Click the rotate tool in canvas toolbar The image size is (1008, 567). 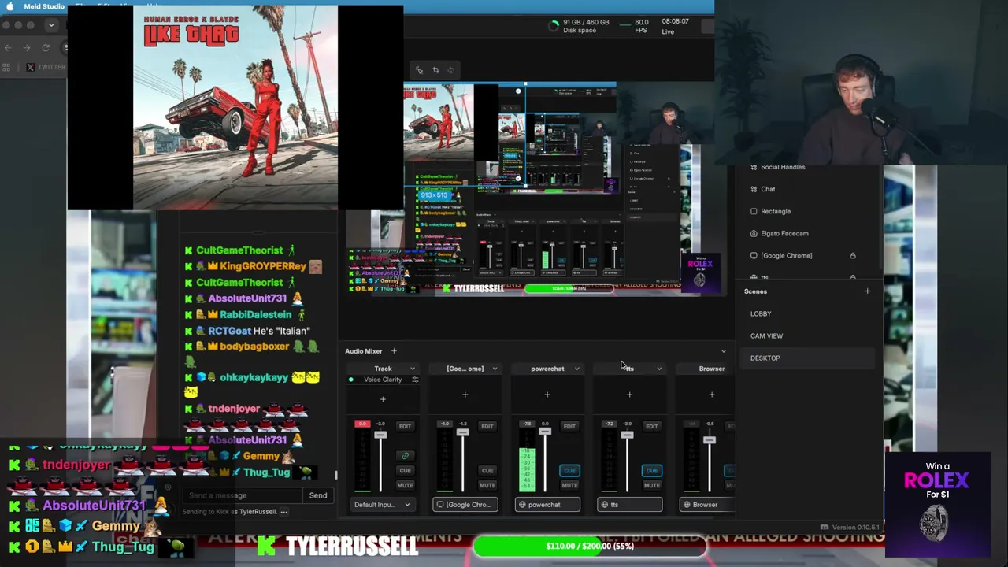pos(450,70)
